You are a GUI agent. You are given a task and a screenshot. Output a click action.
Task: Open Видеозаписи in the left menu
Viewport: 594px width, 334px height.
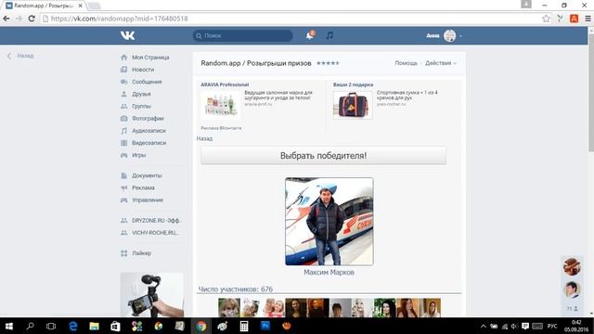148,143
